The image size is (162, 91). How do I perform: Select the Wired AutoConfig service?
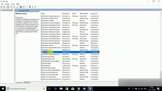click(70, 57)
